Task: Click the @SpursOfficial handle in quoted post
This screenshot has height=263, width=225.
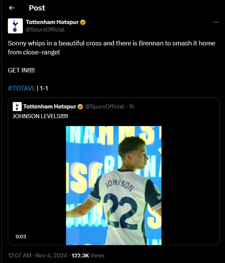Action: point(105,107)
